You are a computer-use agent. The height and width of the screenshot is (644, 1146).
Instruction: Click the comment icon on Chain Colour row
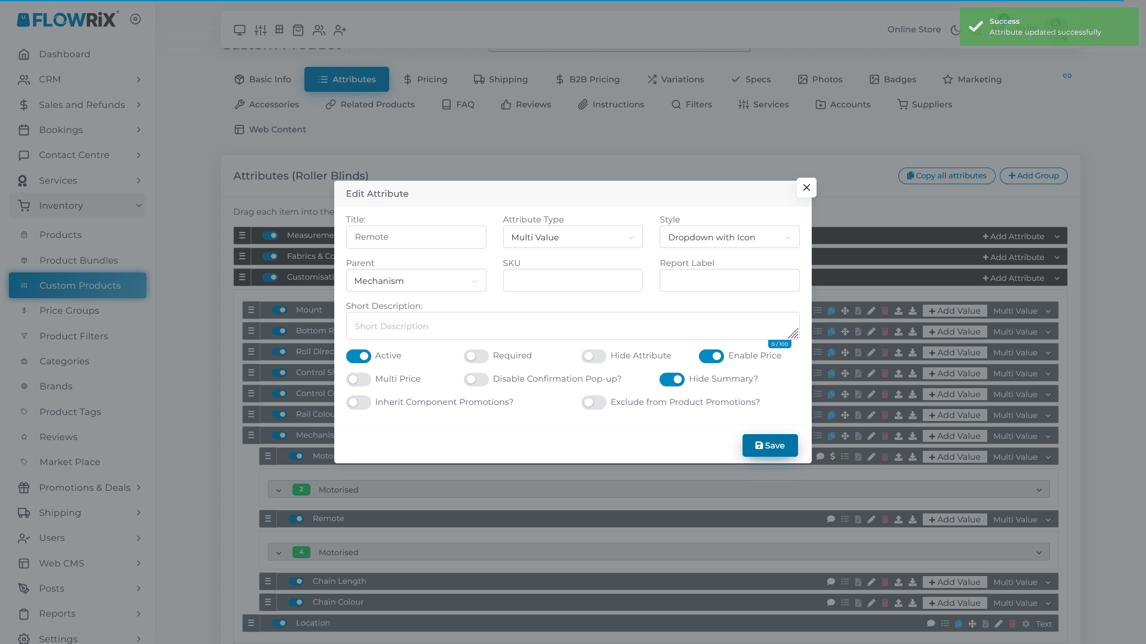click(x=831, y=603)
